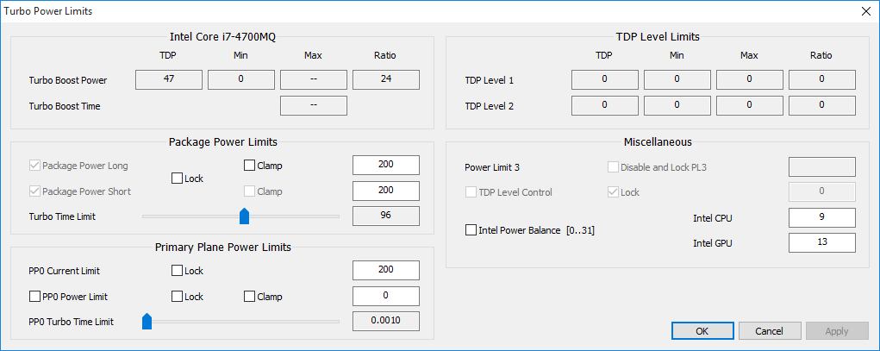This screenshot has height=351, width=880.
Task: Click the Primary Plane Power Limits heading
Action: [x=223, y=248]
